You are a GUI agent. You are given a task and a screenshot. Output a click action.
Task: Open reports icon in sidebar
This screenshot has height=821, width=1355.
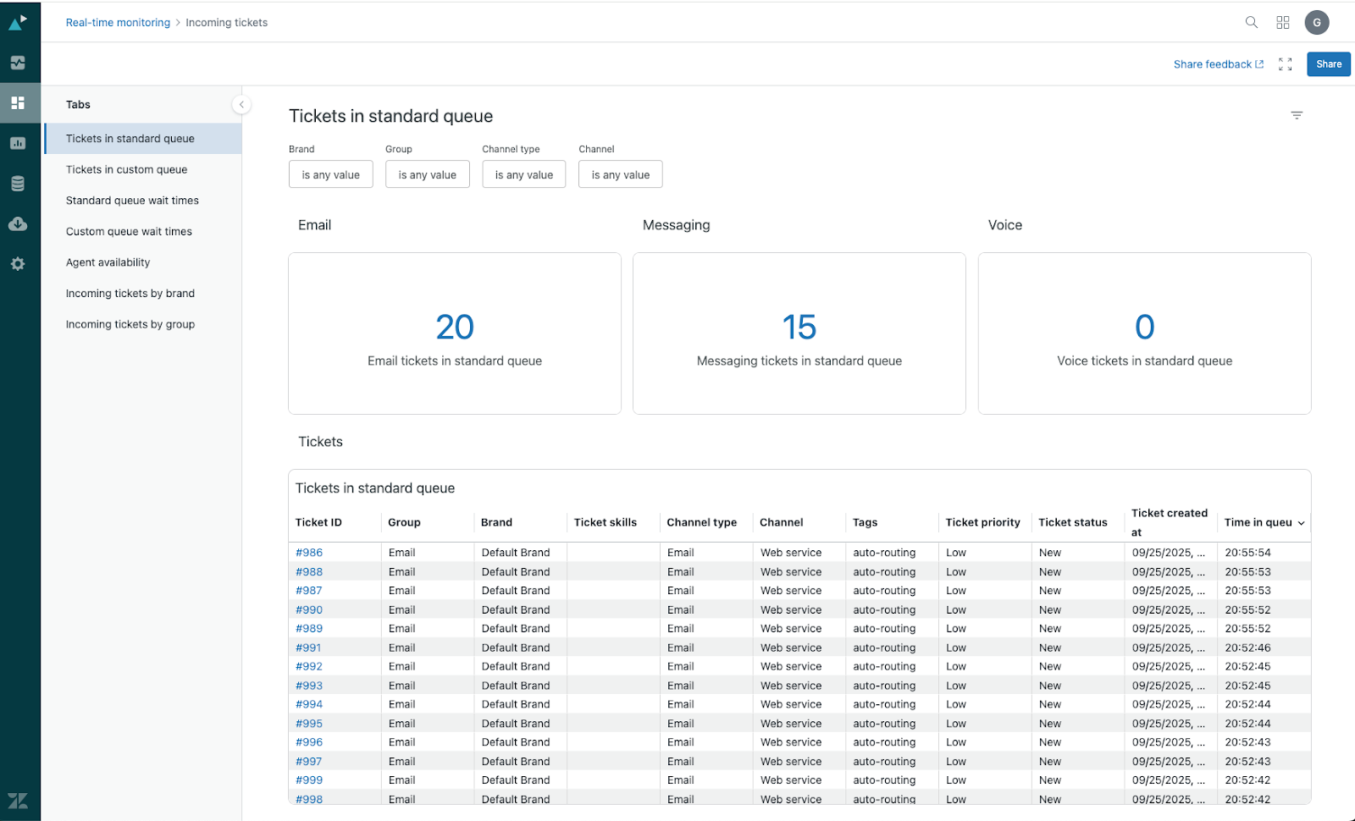18,143
